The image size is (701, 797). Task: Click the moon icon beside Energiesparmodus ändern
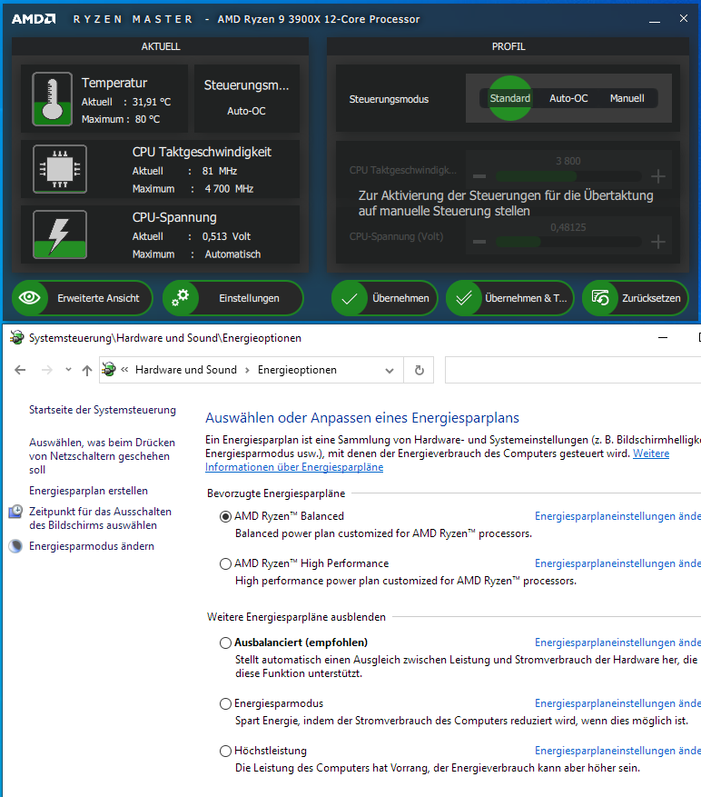[x=15, y=546]
